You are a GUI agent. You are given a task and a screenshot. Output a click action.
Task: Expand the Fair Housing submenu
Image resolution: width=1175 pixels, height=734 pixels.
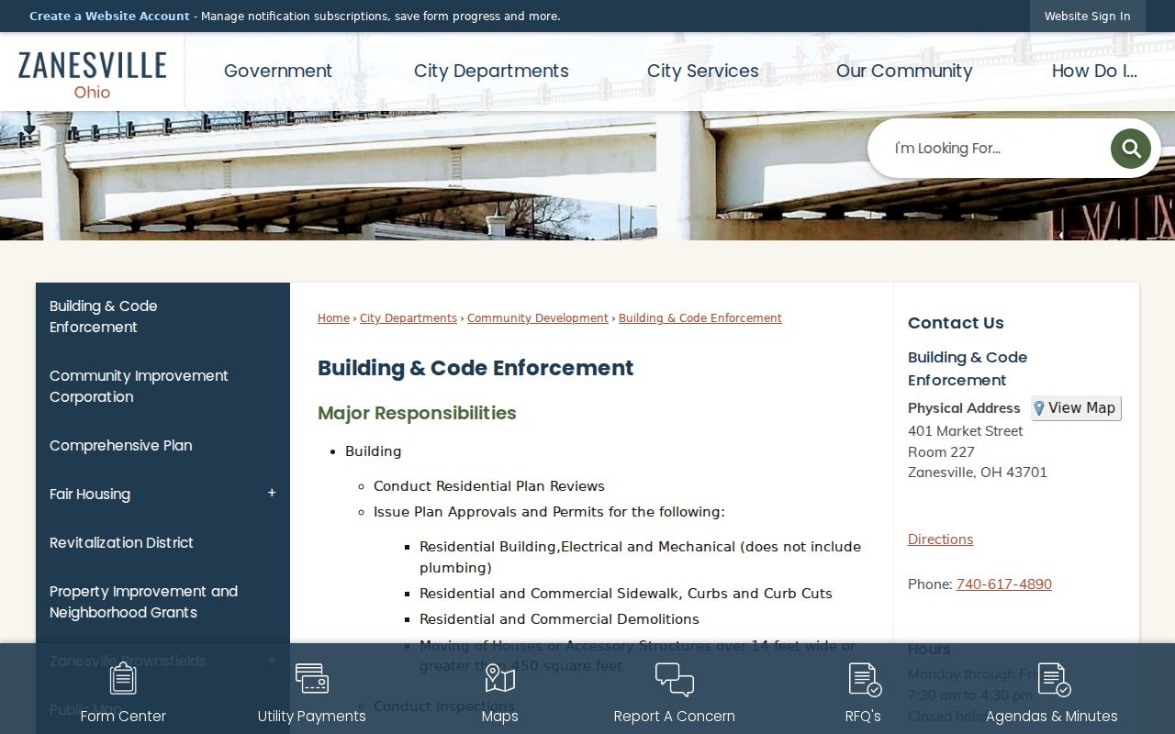(x=272, y=494)
